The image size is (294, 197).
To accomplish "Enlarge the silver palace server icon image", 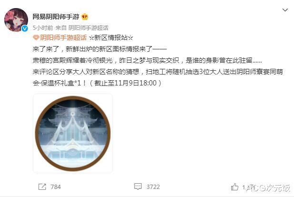I will click(73, 133).
